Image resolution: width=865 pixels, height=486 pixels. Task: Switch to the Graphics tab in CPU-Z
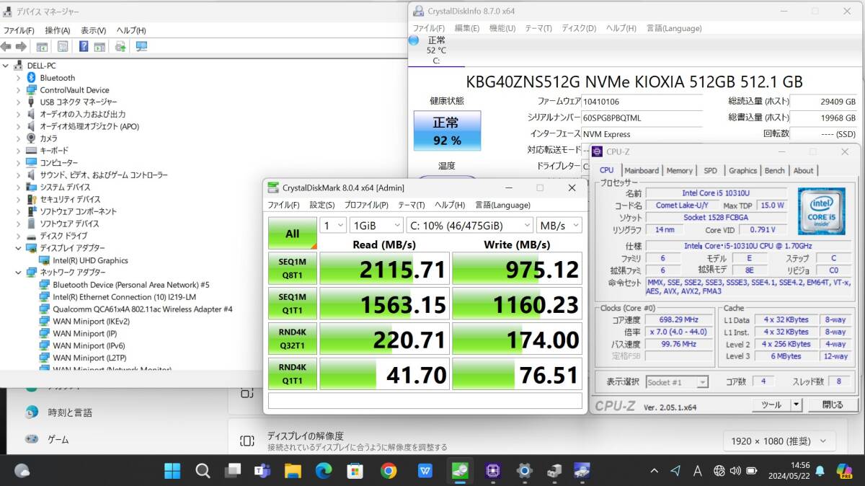[742, 171]
